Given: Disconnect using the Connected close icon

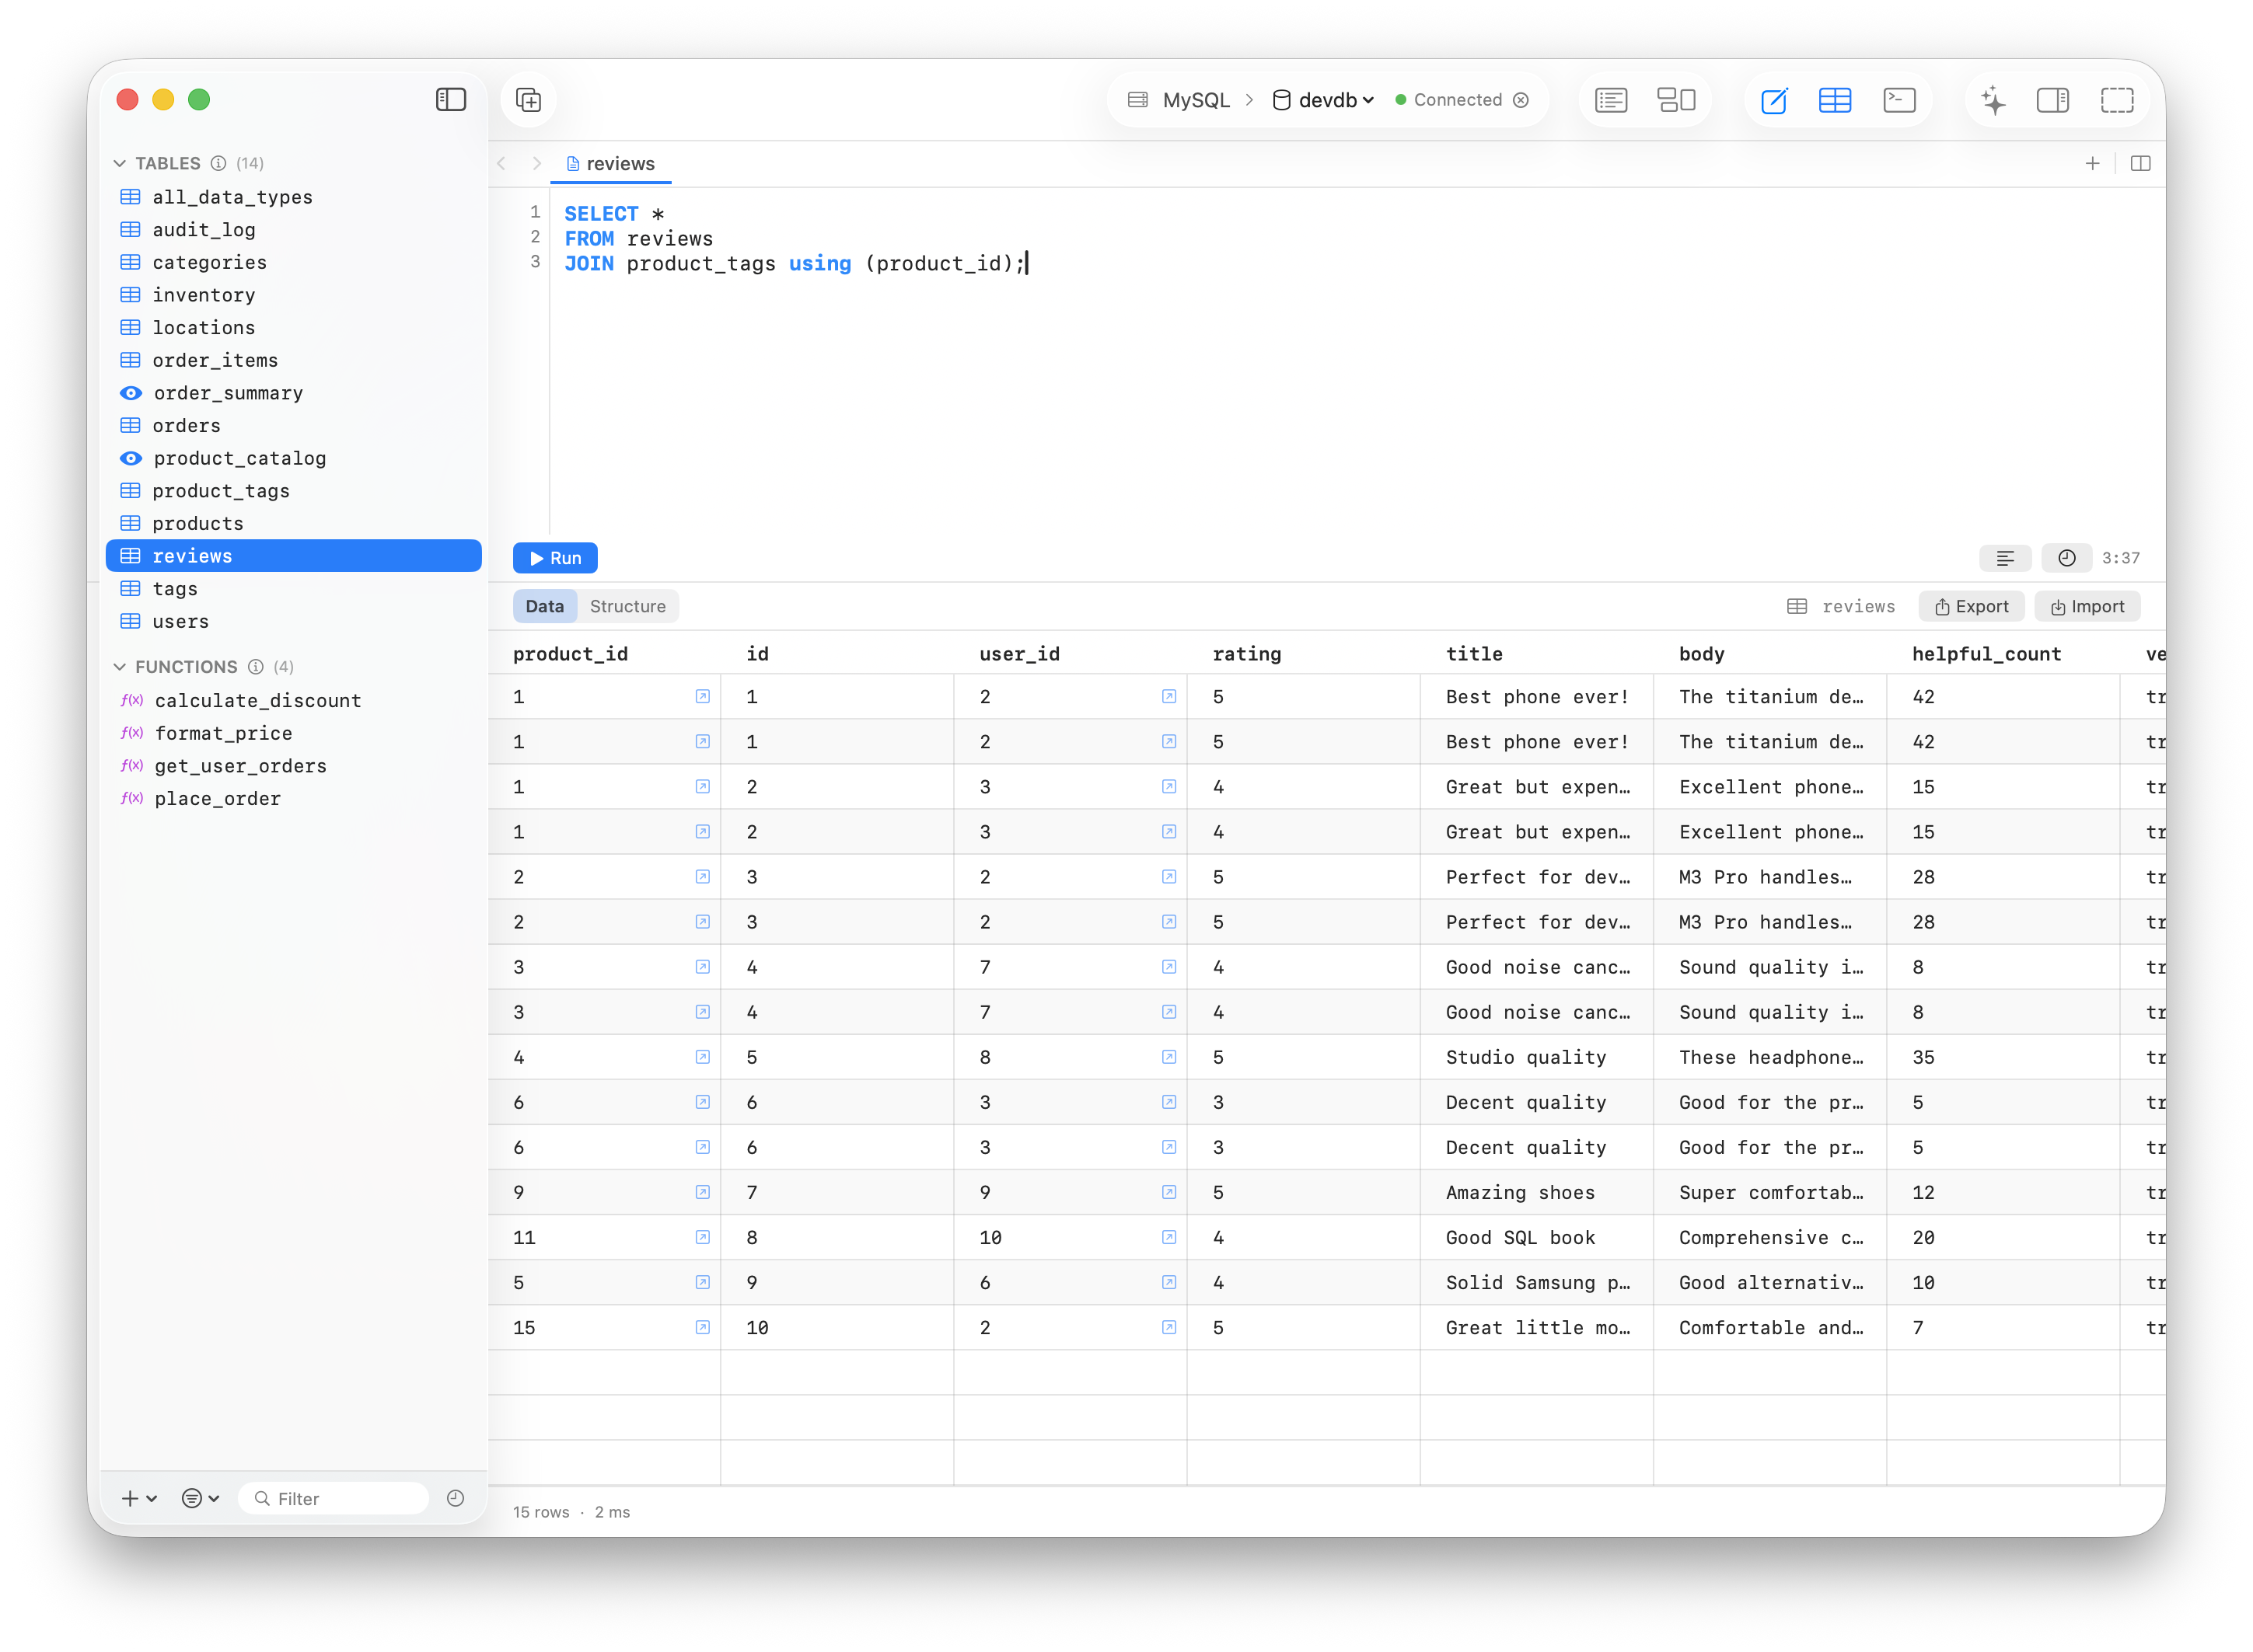Looking at the screenshot, I should click(x=1521, y=100).
